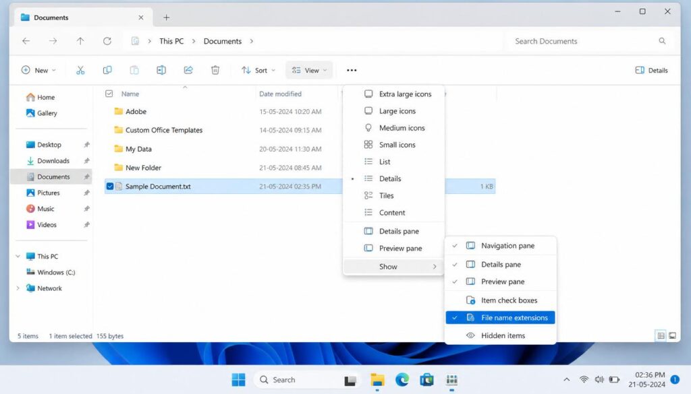Switch to thumbnails view icon in status bar
Screen dimensions: 691x394
tap(673, 336)
